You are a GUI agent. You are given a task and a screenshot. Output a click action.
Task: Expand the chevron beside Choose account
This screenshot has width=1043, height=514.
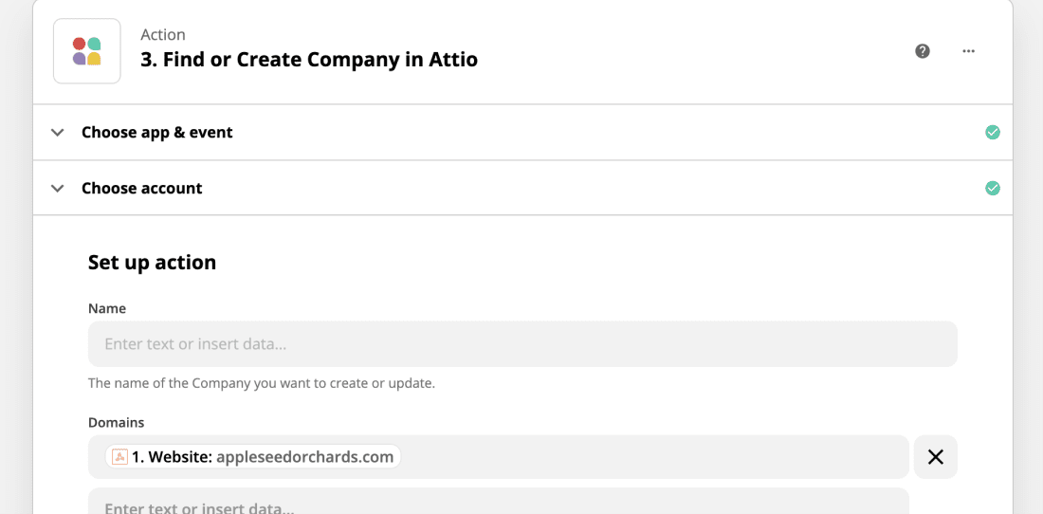click(x=58, y=188)
